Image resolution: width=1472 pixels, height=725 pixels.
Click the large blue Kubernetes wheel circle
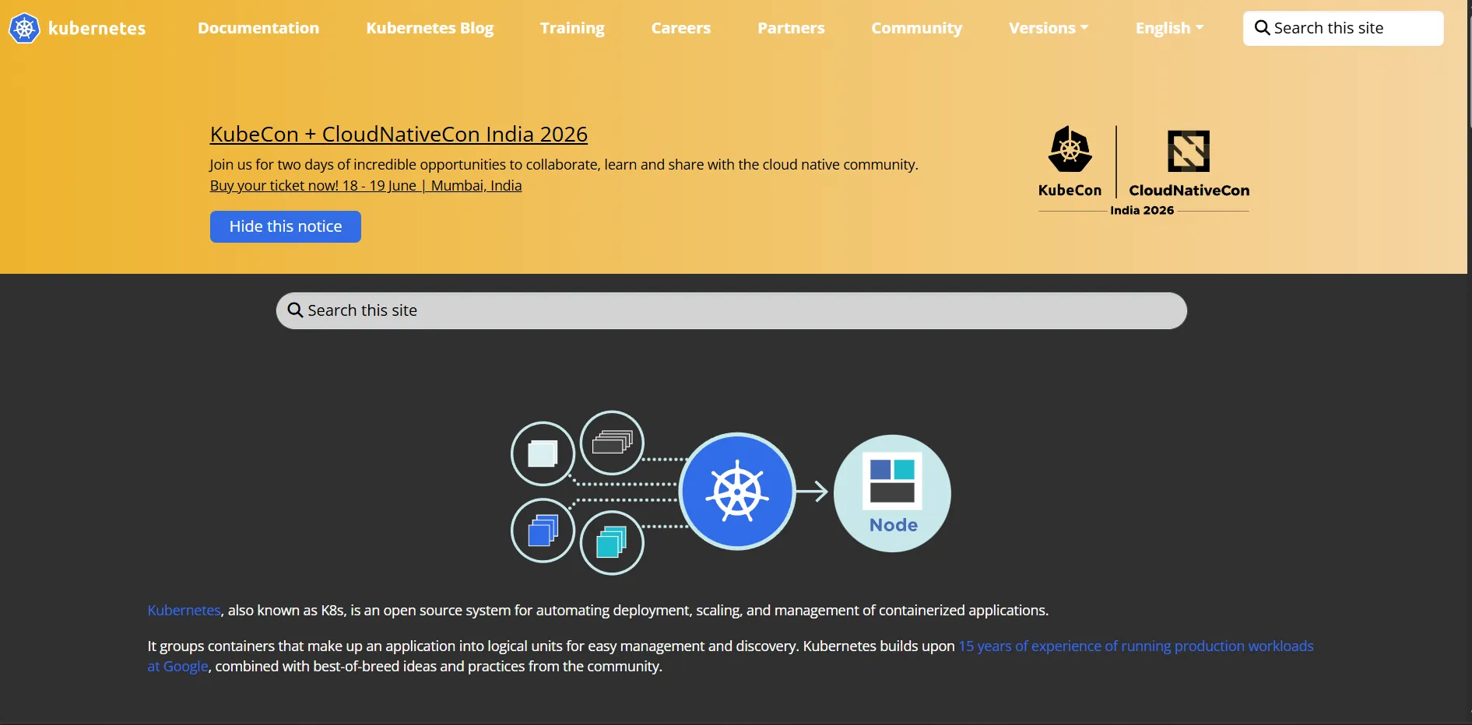(x=737, y=492)
